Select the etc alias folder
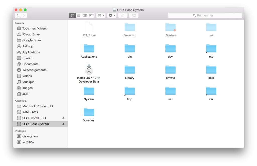 211,48
